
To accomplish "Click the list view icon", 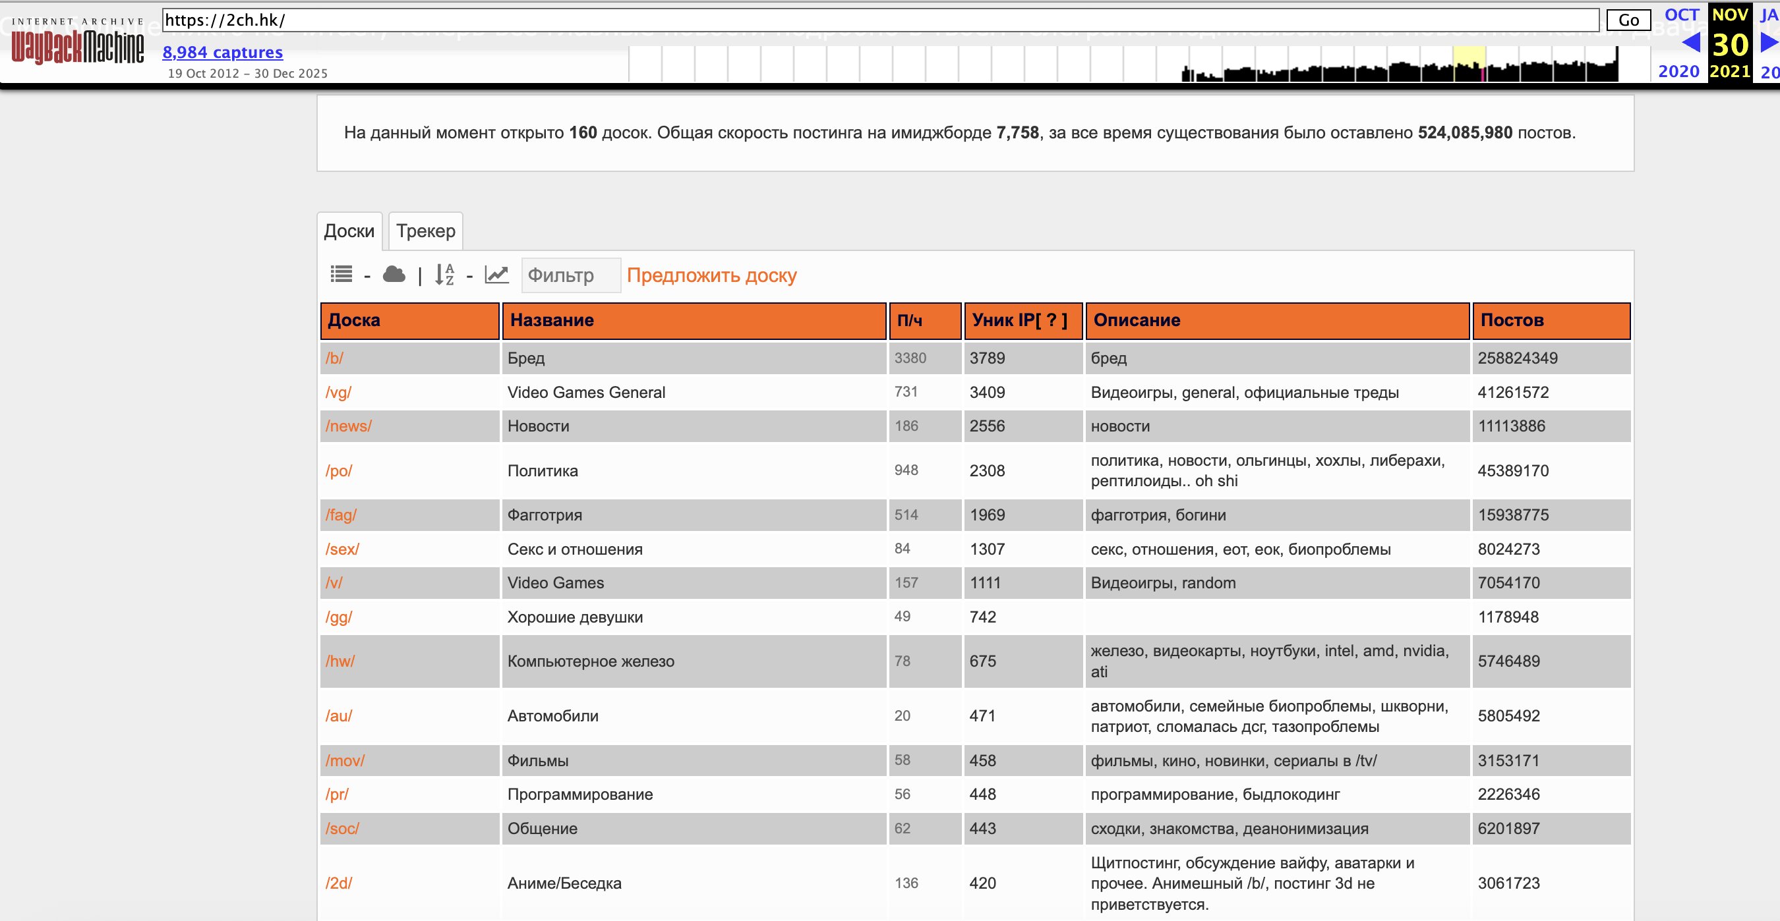I will pyautogui.click(x=341, y=275).
